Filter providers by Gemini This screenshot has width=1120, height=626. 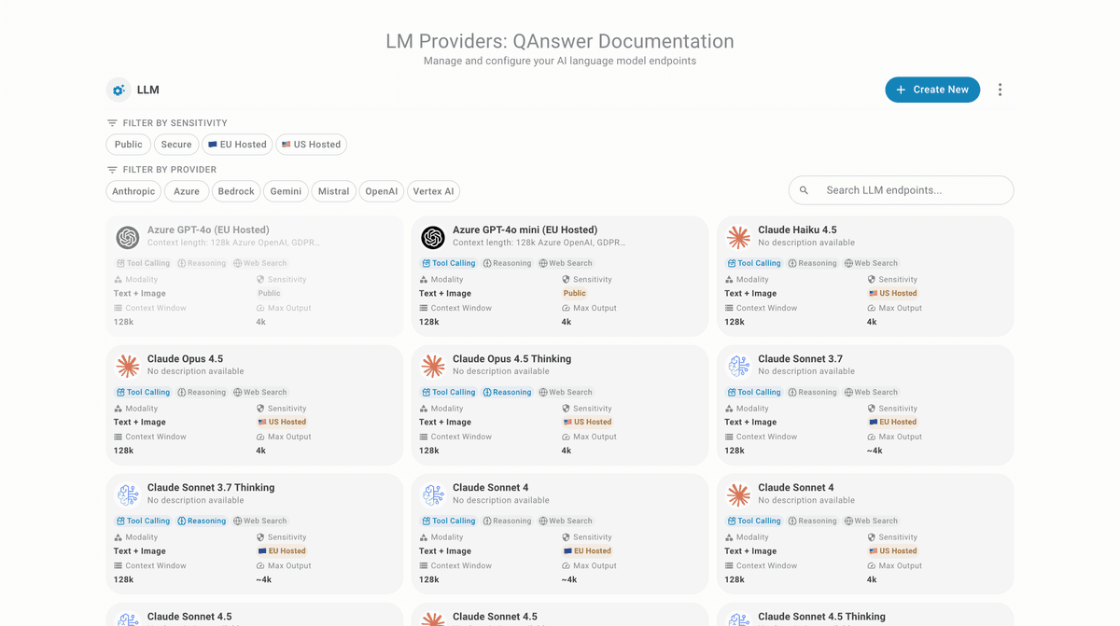coord(286,191)
